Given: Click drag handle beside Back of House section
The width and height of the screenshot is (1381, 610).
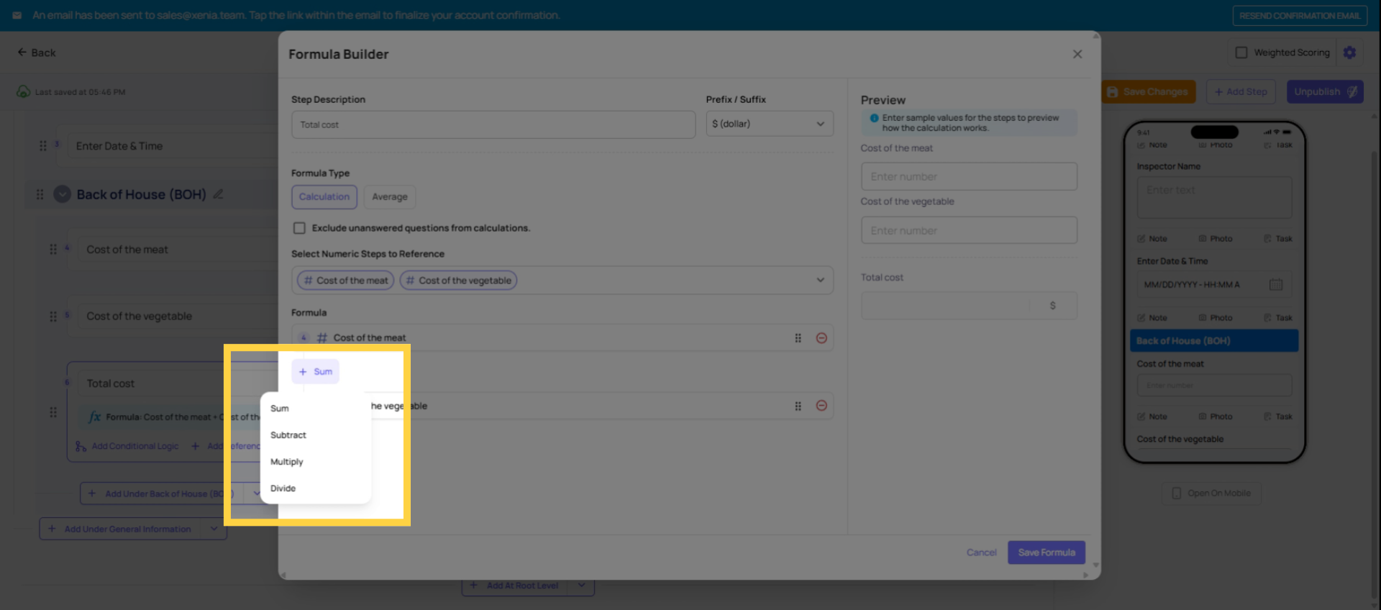Looking at the screenshot, I should [x=40, y=194].
